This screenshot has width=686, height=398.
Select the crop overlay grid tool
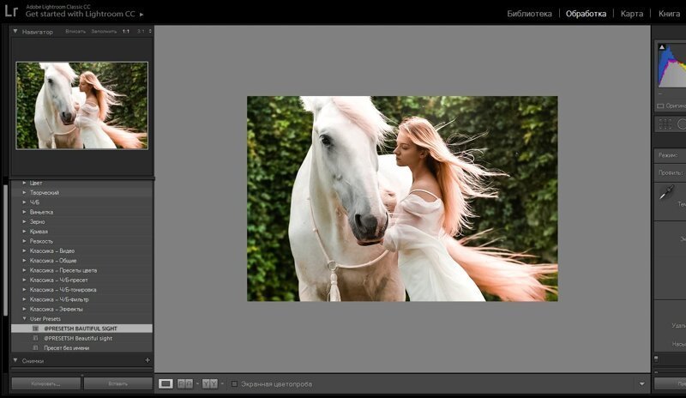(665, 124)
